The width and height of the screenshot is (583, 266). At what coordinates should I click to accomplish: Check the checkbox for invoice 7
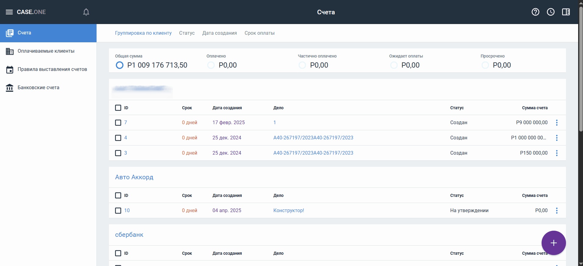point(118,123)
